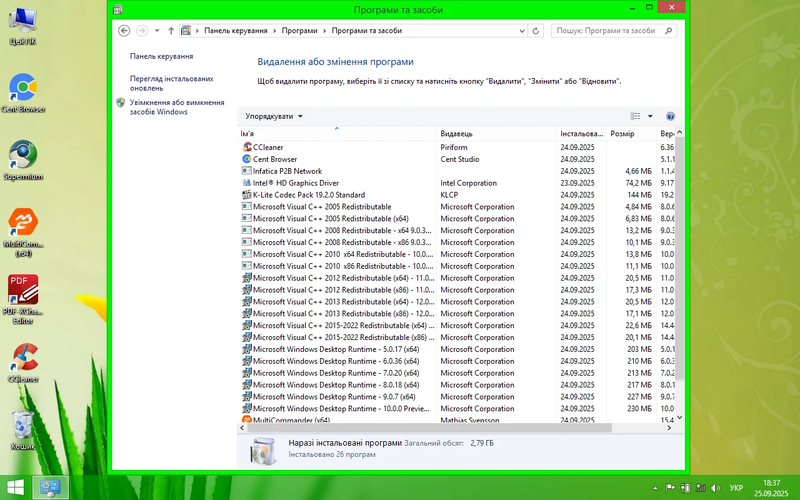Click the back navigation arrow
The width and height of the screenshot is (800, 500).
pyautogui.click(x=124, y=31)
